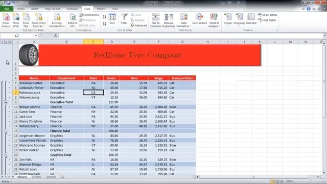This screenshot has width=327, height=184.
Task: Switch to the Home tab
Action: [21, 9]
